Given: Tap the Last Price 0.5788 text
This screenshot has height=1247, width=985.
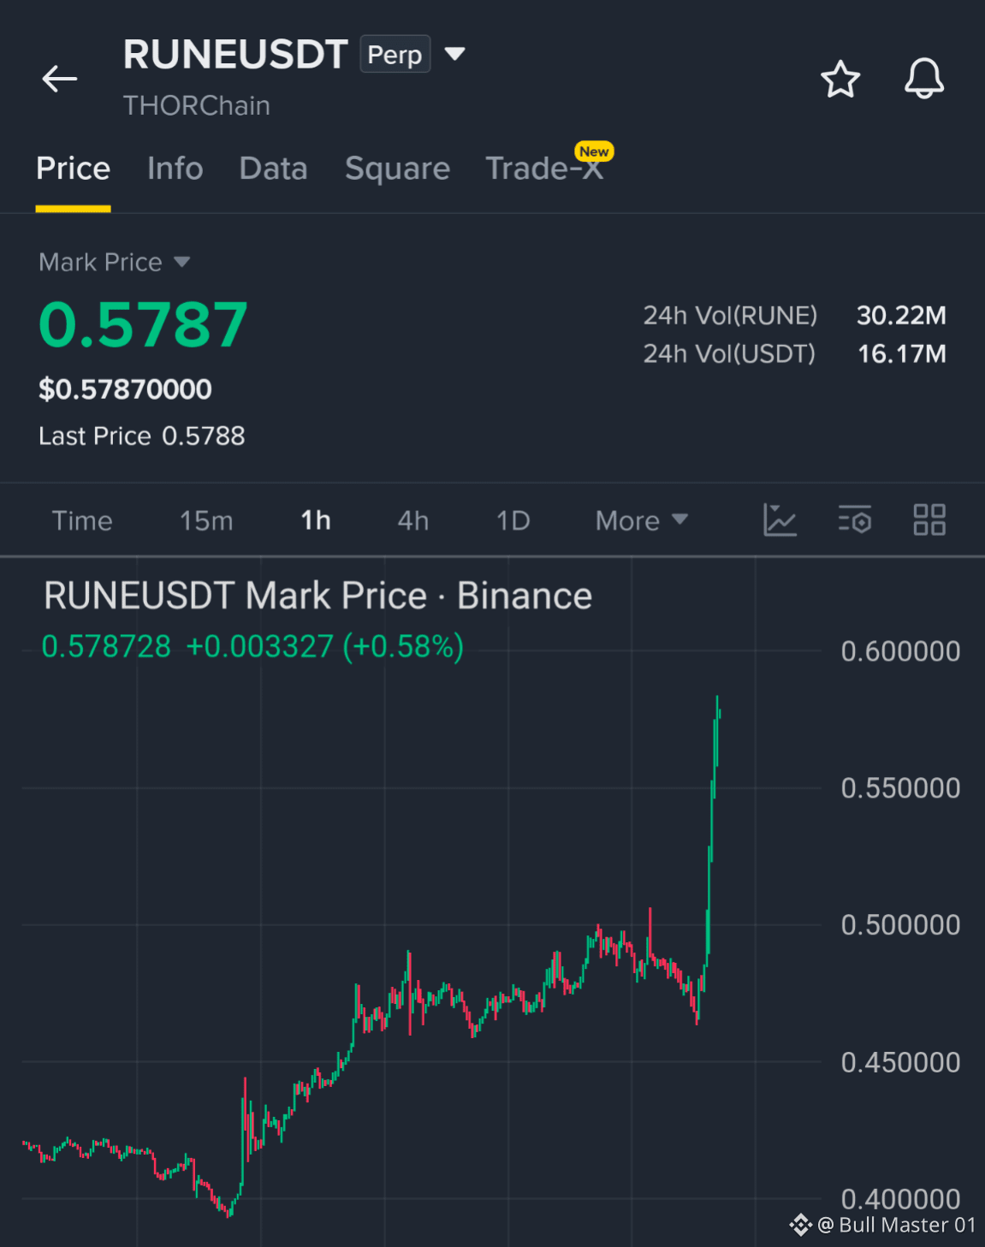Looking at the screenshot, I should pyautogui.click(x=142, y=436).
